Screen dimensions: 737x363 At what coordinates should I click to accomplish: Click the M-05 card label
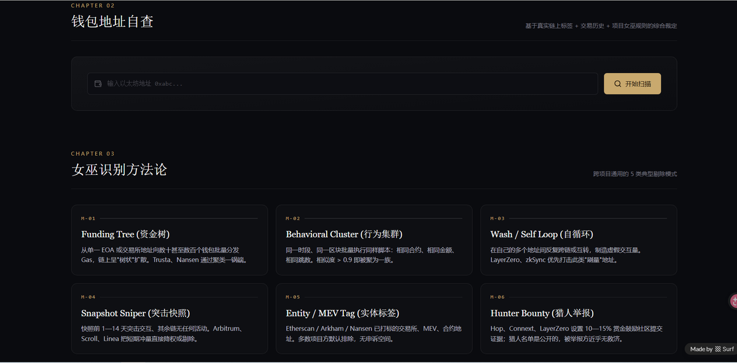point(293,297)
